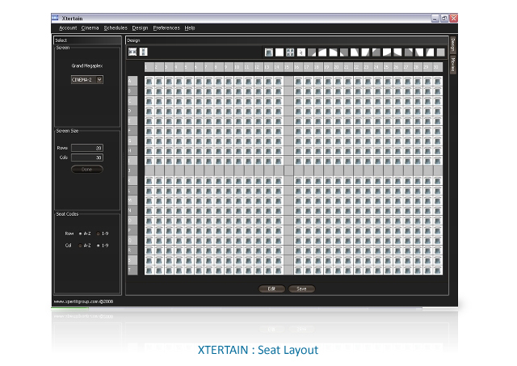Select the arrow pointer tool icon

pyautogui.click(x=301, y=52)
